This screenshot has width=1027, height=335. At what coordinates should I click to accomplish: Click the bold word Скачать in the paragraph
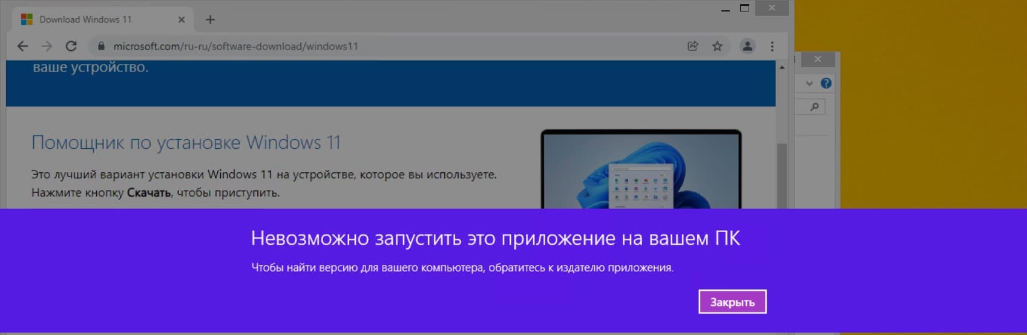coord(149,193)
